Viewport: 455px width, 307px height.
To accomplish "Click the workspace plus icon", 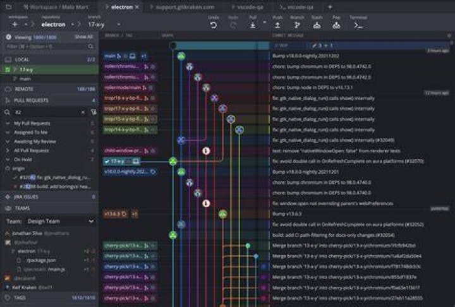I will click(x=15, y=25).
